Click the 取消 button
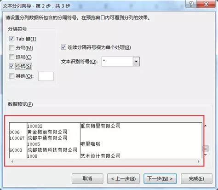This screenshot has width=218, height=190. pyautogui.click(x=87, y=178)
